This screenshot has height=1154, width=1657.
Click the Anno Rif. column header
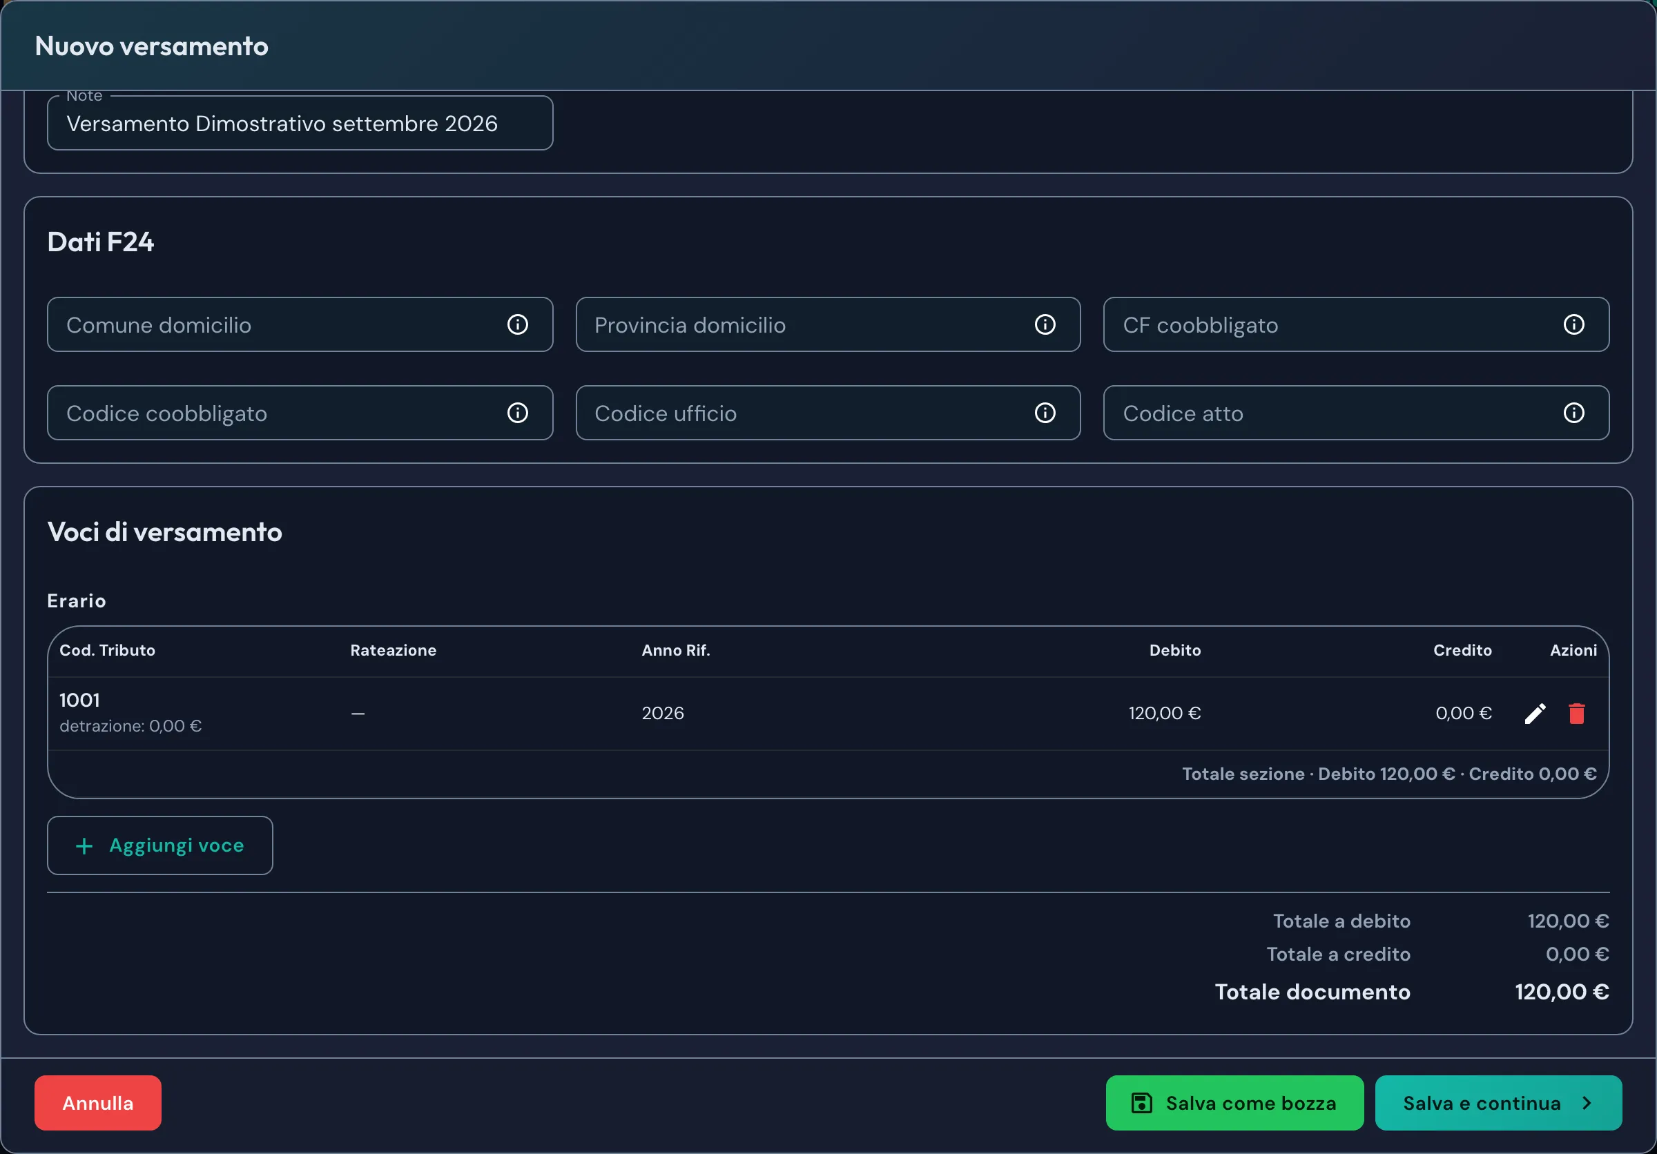tap(675, 650)
